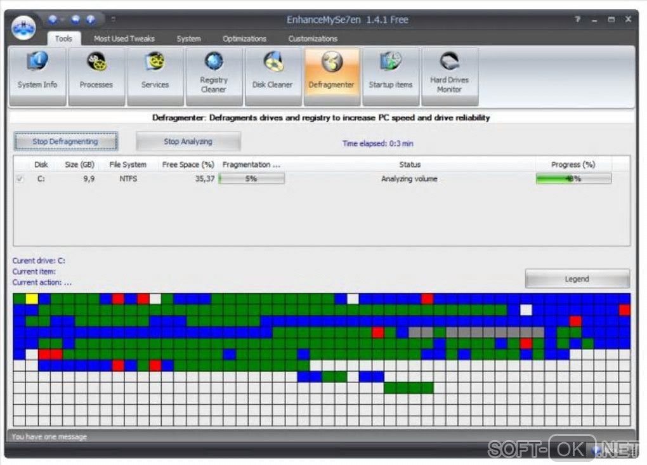
Task: Switch to the Optimizations tab
Action: tap(244, 38)
